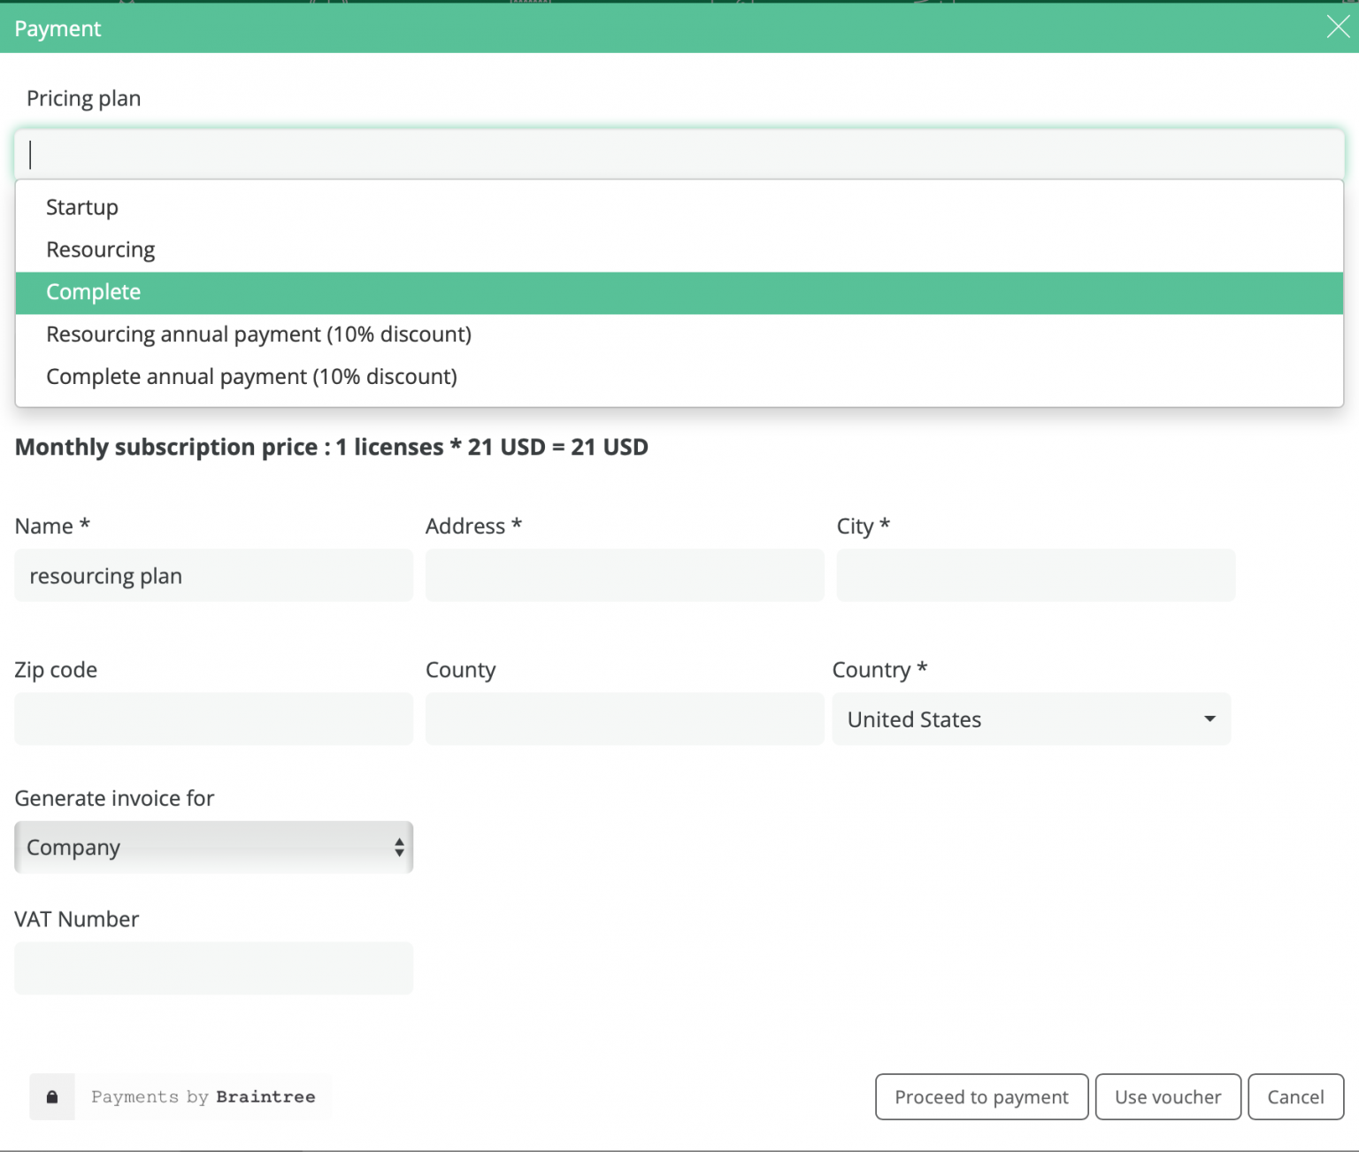Cancel the payment dialog
Screen dimensions: 1359x1152
pyautogui.click(x=1295, y=1097)
